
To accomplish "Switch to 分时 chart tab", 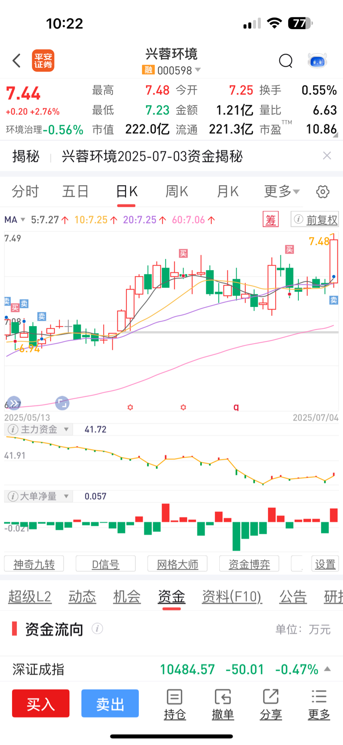I will (25, 192).
